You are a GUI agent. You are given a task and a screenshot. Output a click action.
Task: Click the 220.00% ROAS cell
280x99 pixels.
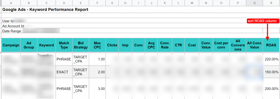[271, 59]
